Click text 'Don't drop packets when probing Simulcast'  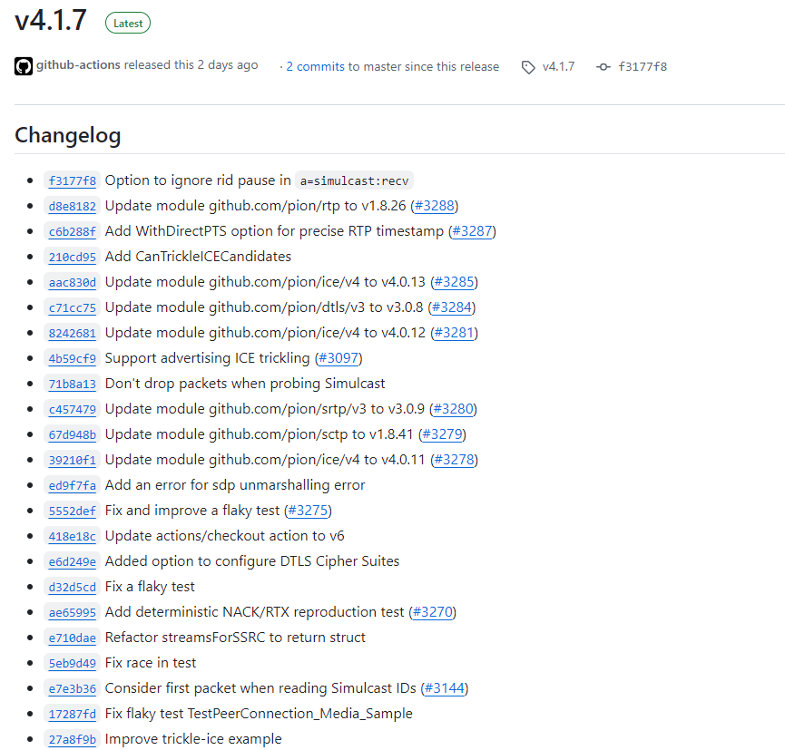tap(245, 384)
